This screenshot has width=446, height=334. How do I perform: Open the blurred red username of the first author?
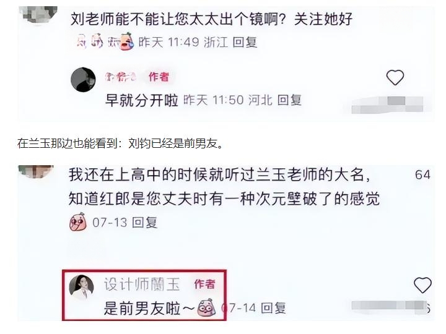tap(120, 77)
